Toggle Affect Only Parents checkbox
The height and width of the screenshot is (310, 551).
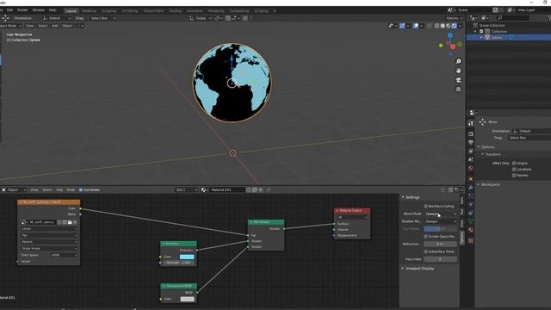click(x=514, y=175)
